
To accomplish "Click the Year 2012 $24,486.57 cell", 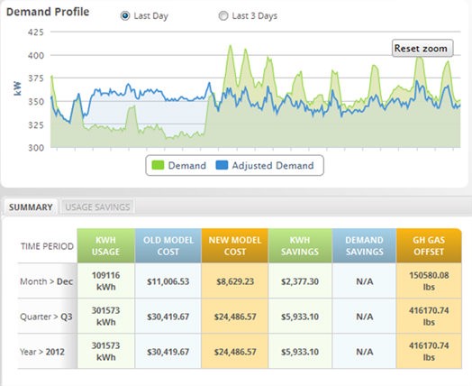I will pos(235,351).
